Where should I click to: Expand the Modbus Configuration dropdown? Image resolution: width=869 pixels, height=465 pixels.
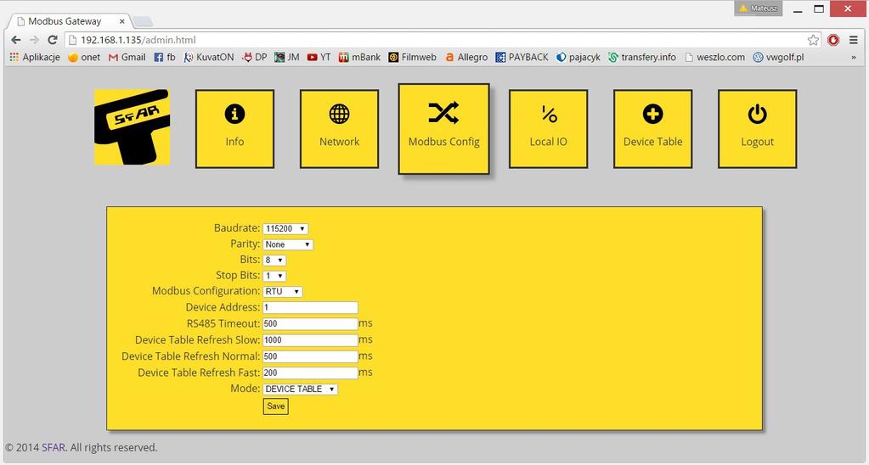pyautogui.click(x=283, y=291)
